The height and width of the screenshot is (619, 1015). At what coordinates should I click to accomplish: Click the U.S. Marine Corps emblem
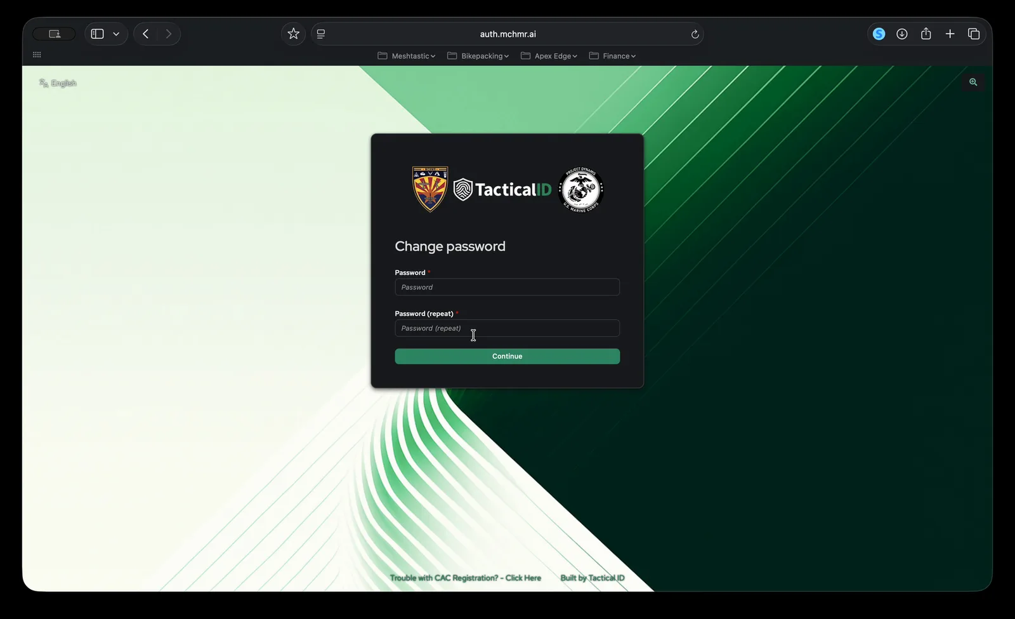[x=580, y=189]
